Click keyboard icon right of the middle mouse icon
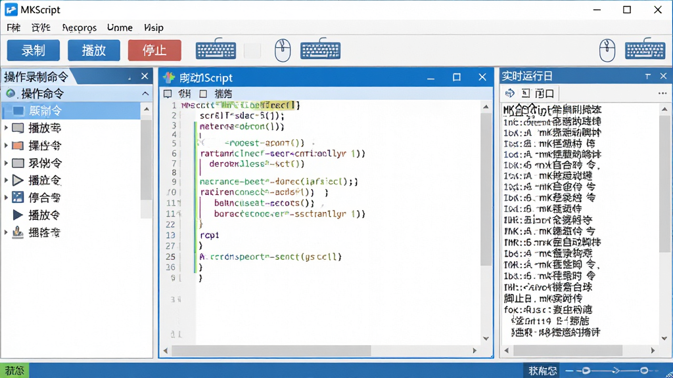 point(321,50)
